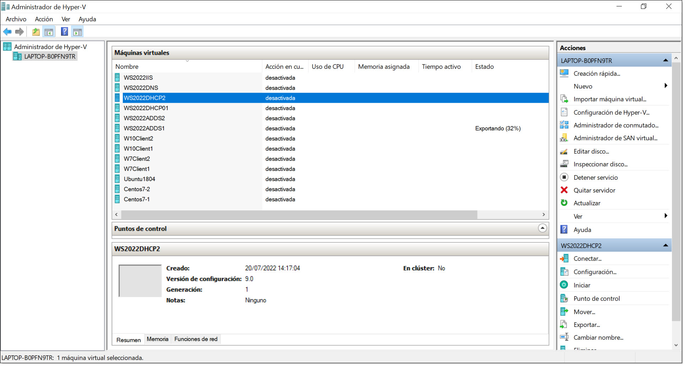Image resolution: width=685 pixels, height=366 pixels.
Task: Click the Editar disco icon
Action: point(564,151)
